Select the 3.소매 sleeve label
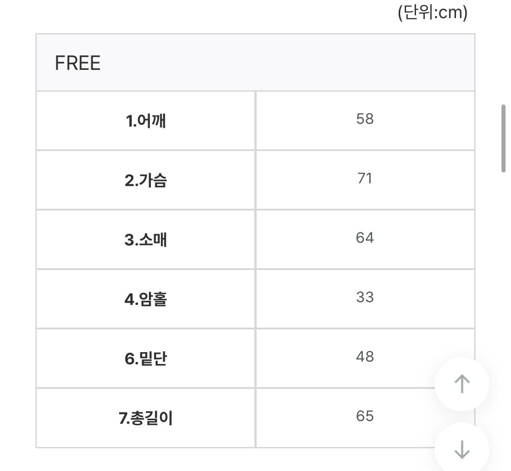The height and width of the screenshot is (471, 511). (145, 239)
